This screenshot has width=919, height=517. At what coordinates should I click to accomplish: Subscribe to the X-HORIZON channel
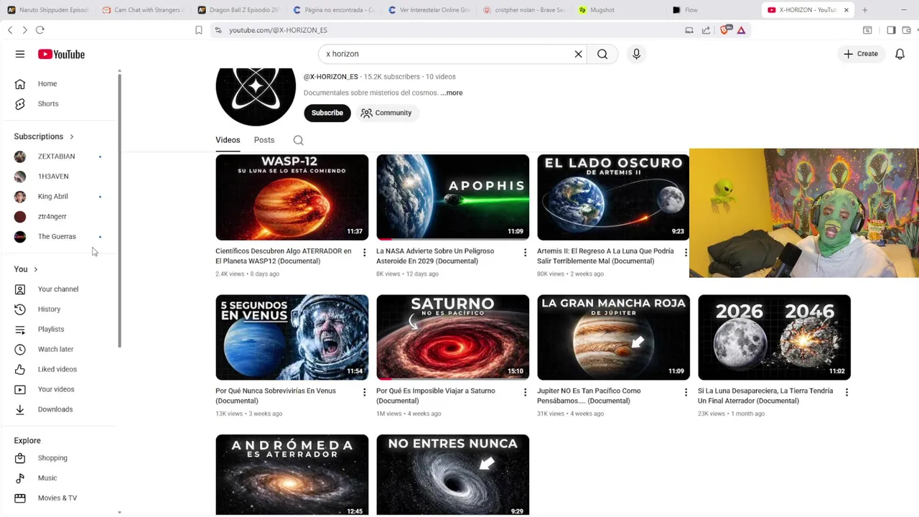coord(327,113)
